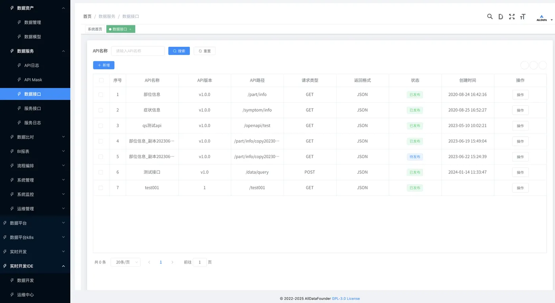
Task: Open the header search magnifier icon
Action: coord(490,16)
